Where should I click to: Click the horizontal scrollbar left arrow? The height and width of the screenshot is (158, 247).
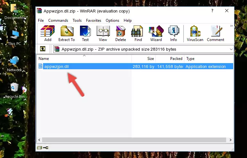coord(40,140)
